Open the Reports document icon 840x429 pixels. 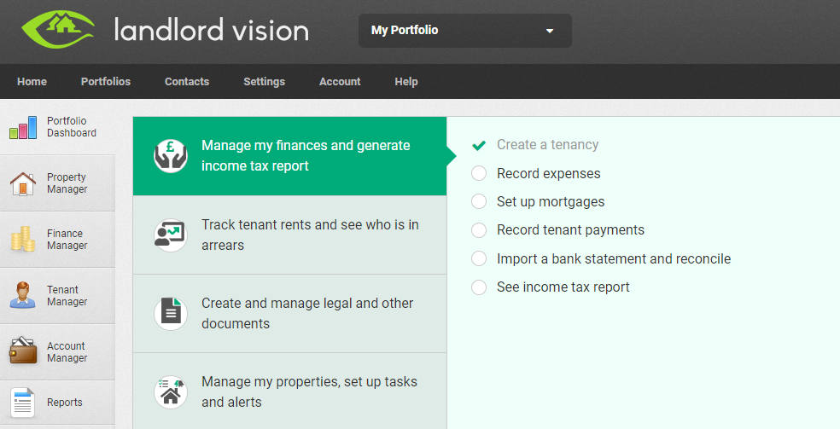[23, 403]
